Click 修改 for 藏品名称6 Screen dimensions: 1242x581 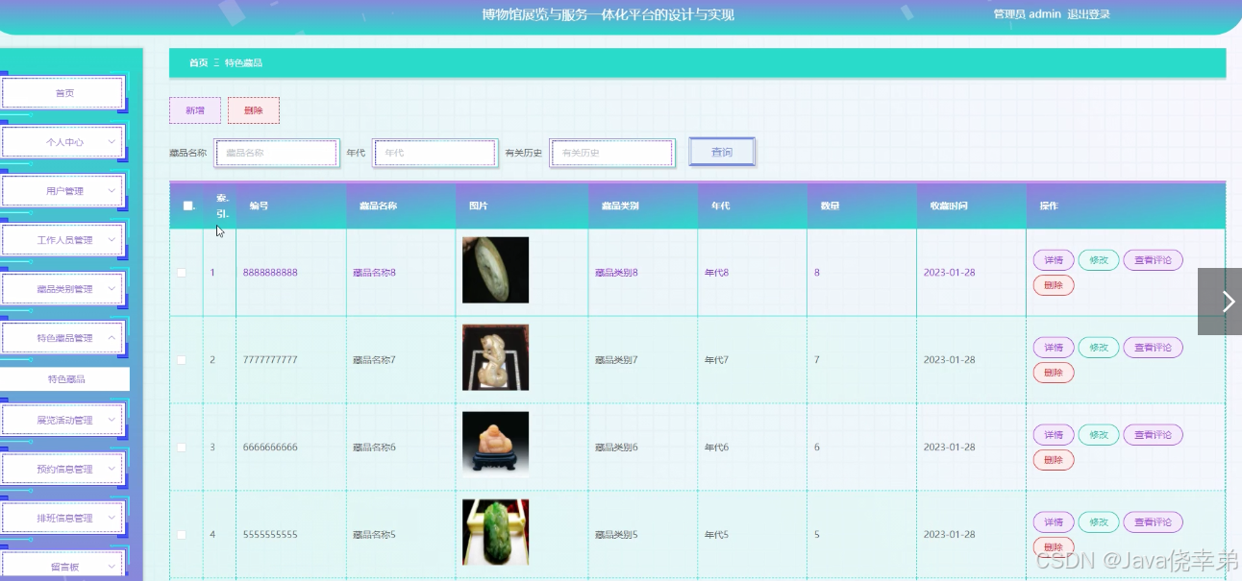(1099, 435)
